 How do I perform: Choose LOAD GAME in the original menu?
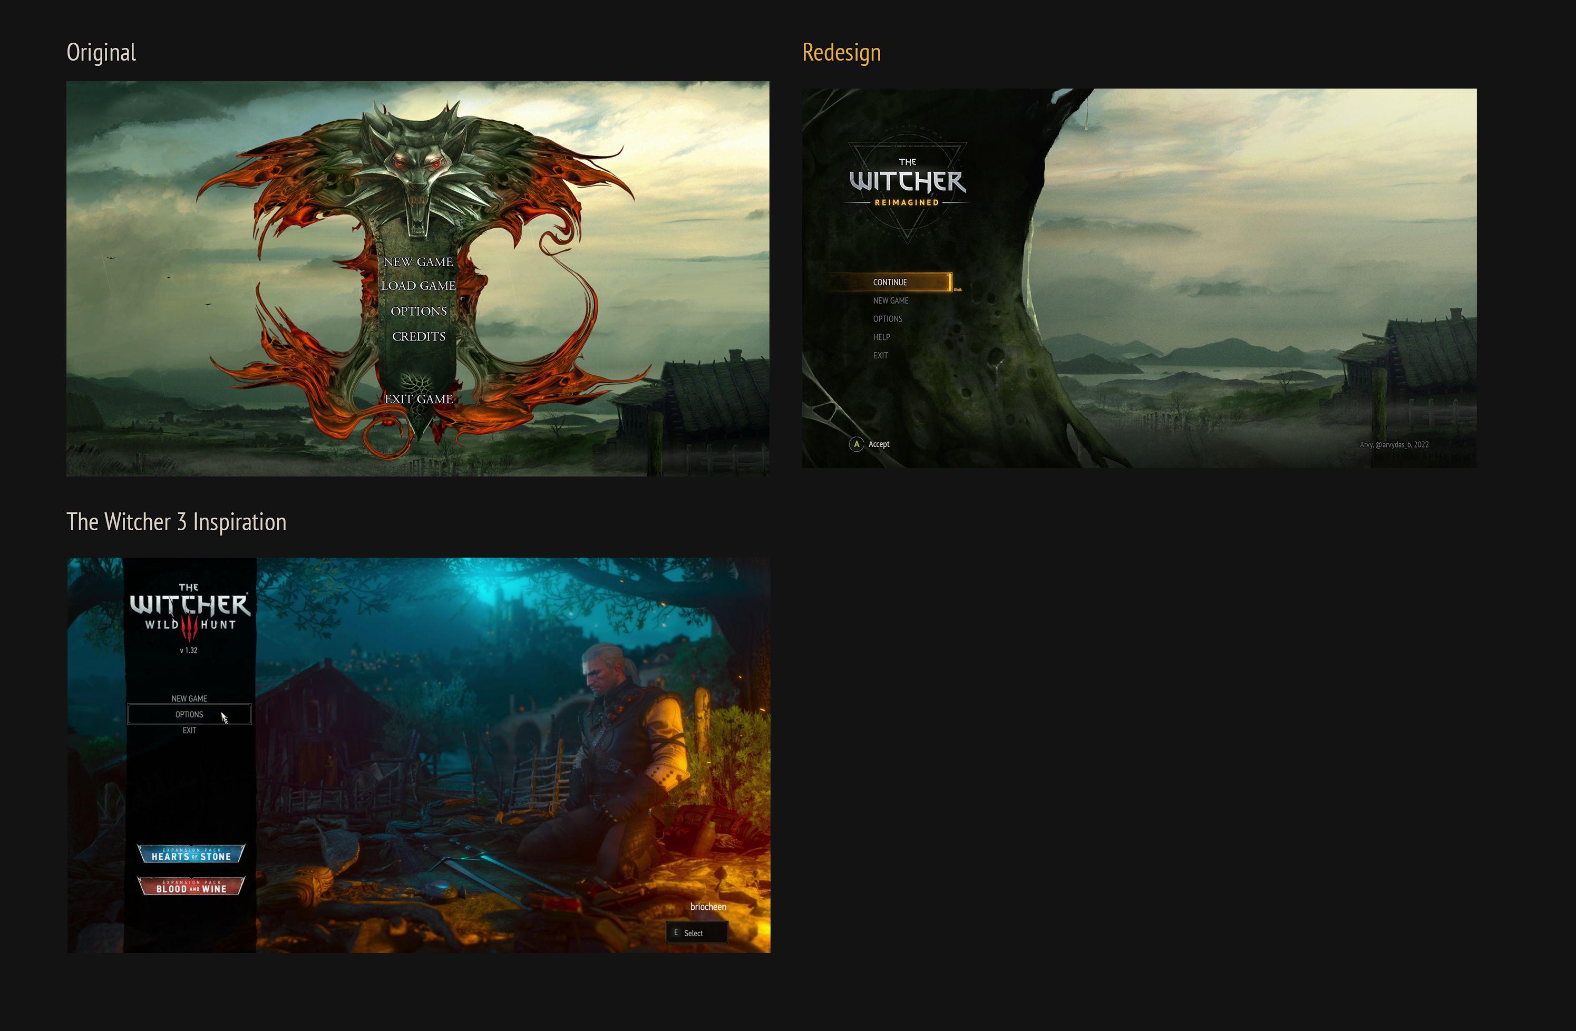(x=418, y=285)
